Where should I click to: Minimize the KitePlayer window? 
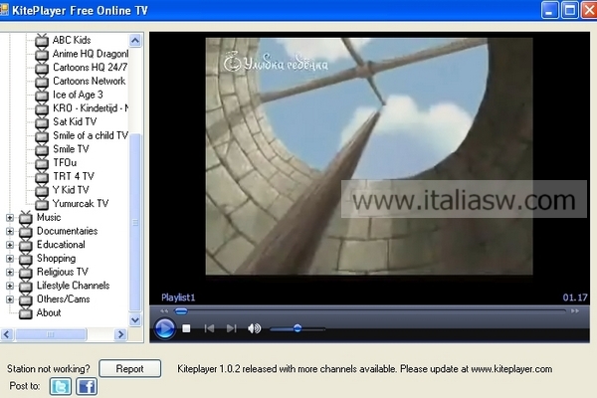click(549, 10)
